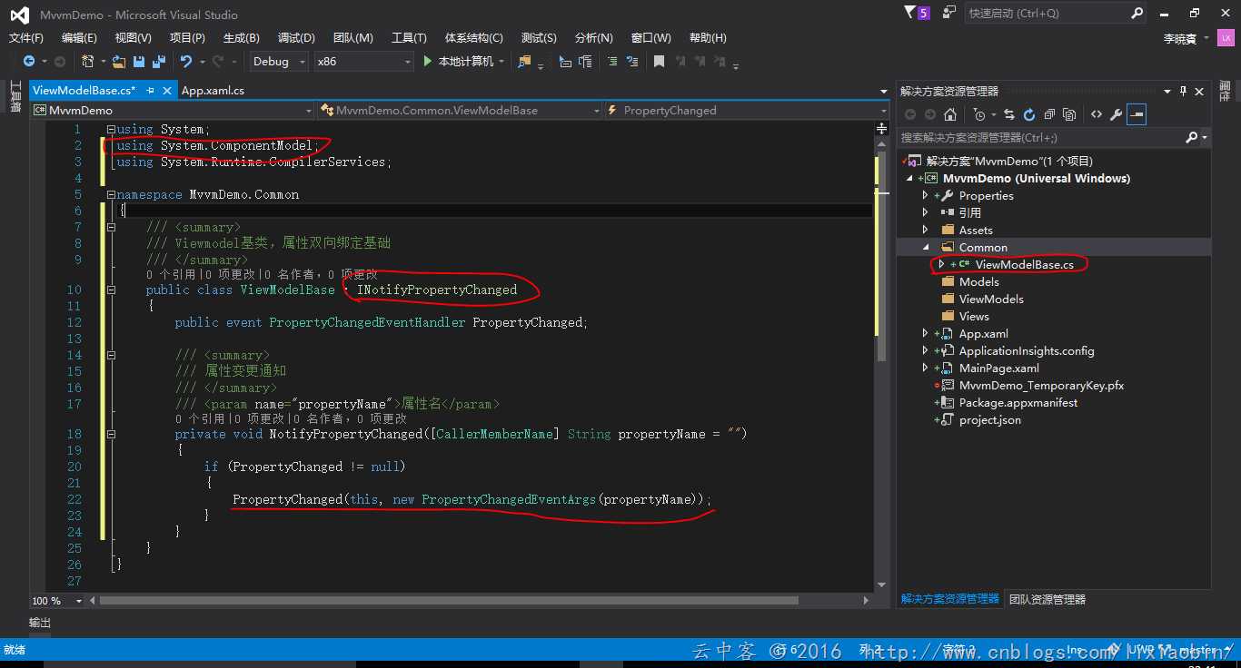Open Properties wrench icon in Solution Explorer
This screenshot has width=1241, height=668.
click(1117, 114)
